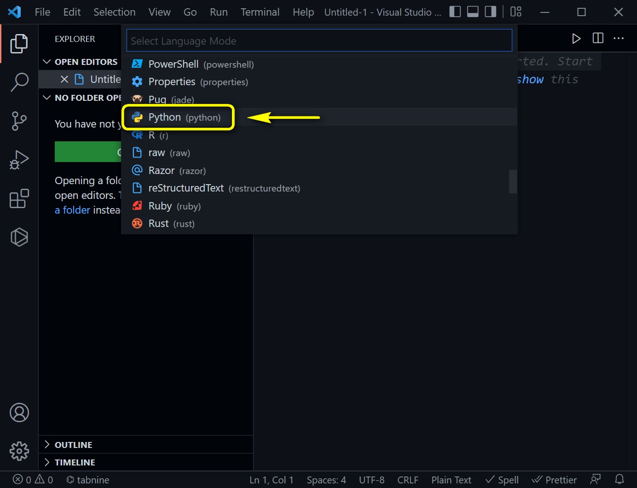The height and width of the screenshot is (488, 637).
Task: Split the editor to the right
Action: (598, 38)
